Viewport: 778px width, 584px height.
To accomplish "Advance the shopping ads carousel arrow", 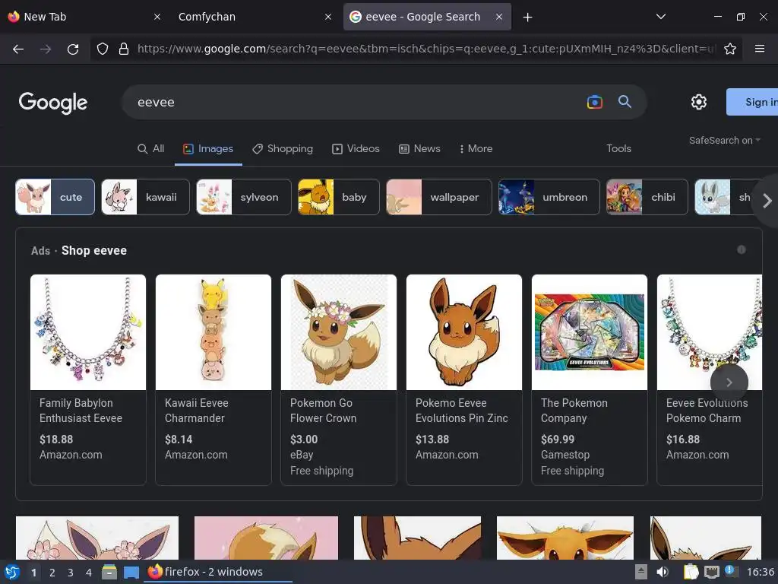I will [x=729, y=382].
